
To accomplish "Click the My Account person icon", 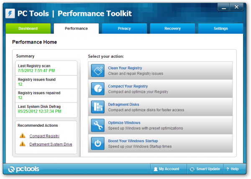I will click(x=156, y=169).
